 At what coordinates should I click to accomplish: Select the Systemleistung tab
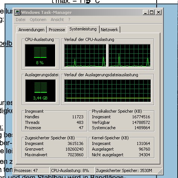coord(83,29)
